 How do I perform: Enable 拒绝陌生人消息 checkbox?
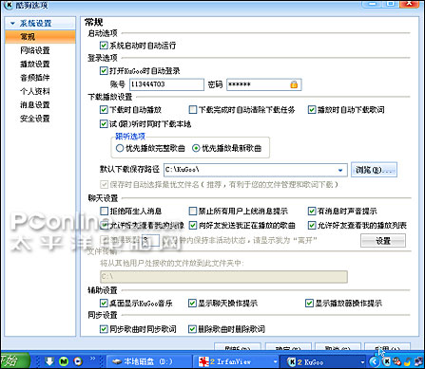pos(104,211)
